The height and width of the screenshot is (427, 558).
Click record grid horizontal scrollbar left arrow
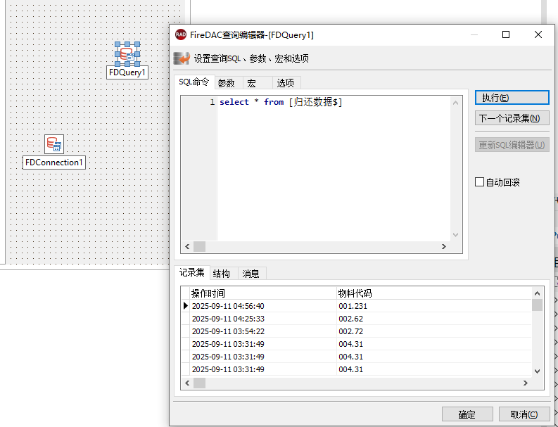point(187,383)
